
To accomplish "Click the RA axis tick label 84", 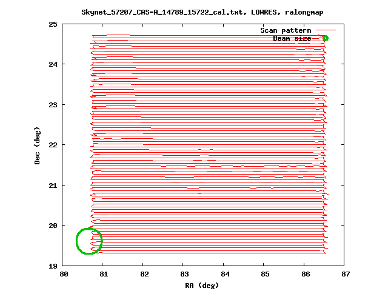I will 225,274.
